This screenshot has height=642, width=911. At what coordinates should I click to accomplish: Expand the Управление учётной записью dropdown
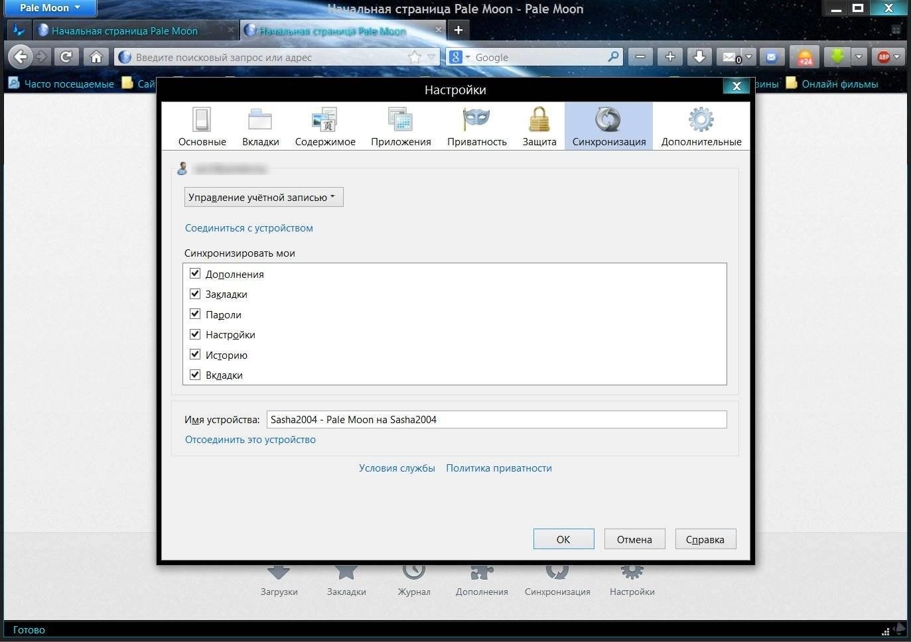pos(263,197)
